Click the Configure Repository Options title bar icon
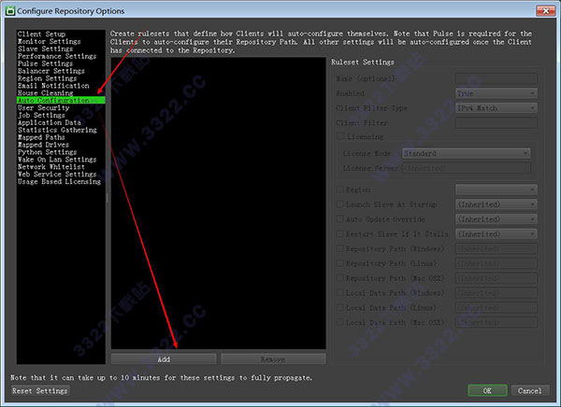This screenshot has width=561, height=407. (8, 8)
